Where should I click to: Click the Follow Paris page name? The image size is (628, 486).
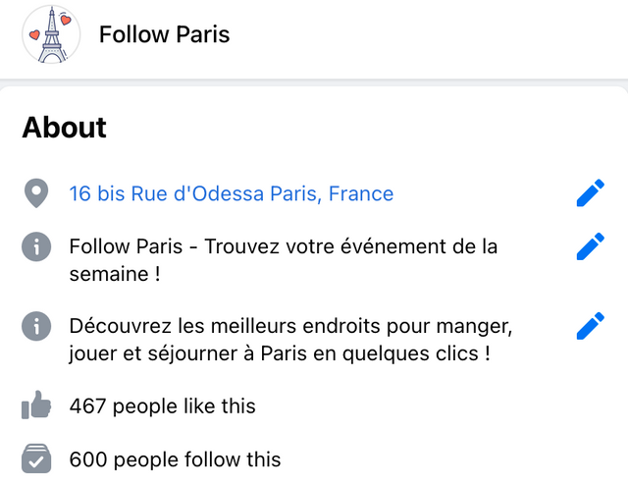click(x=164, y=34)
